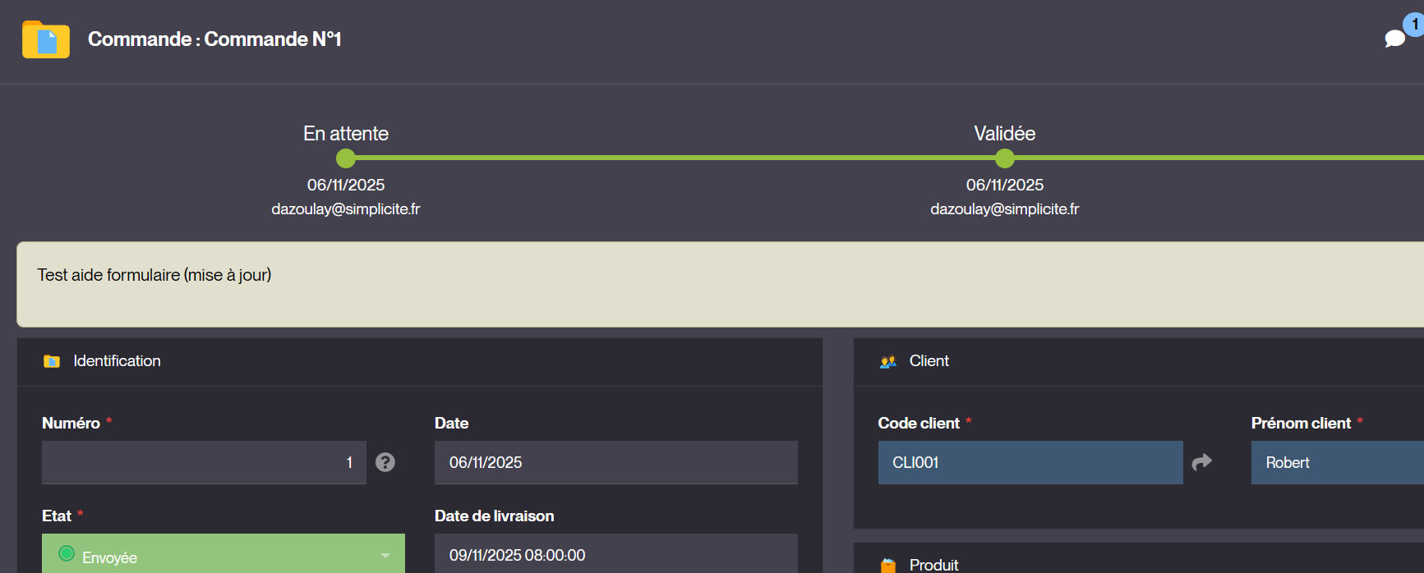Screen dimensions: 1424x573
Task: Click the Client section people icon
Action: click(888, 361)
